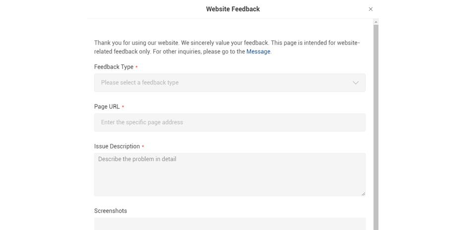The image size is (466, 230).
Task: Click the scrollbar up arrow
Action: [376, 22]
